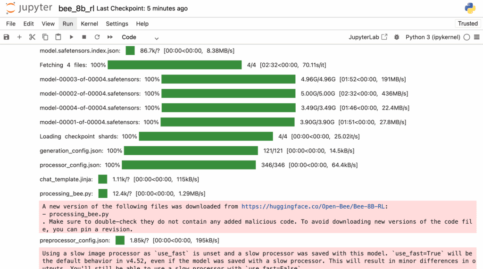Copy the selected cell using the copy icon
The width and height of the screenshot is (483, 269).
[45, 37]
